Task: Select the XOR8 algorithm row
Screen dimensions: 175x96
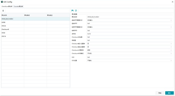Action: [36, 22]
